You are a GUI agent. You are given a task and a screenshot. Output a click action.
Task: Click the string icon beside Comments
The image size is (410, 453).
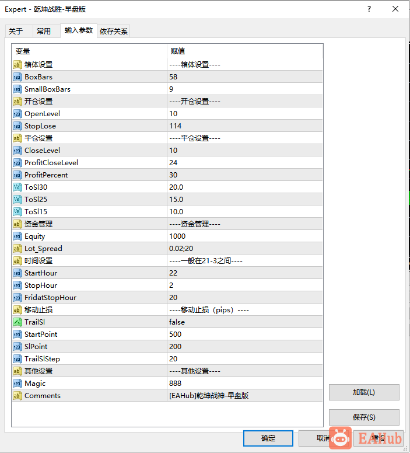[17, 396]
